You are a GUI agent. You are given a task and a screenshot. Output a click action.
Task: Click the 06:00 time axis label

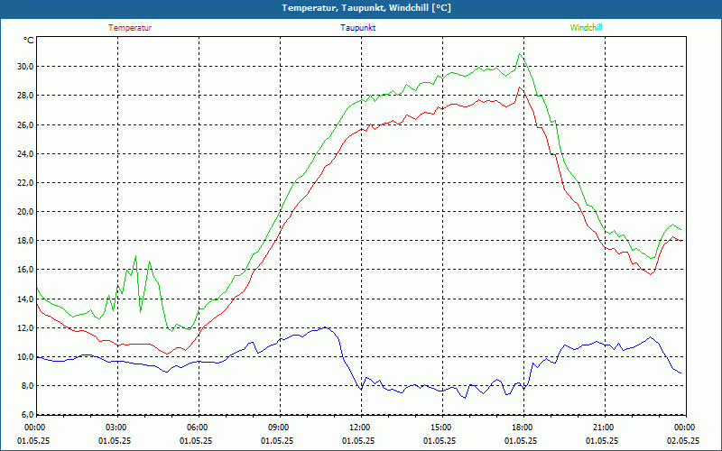pos(198,428)
